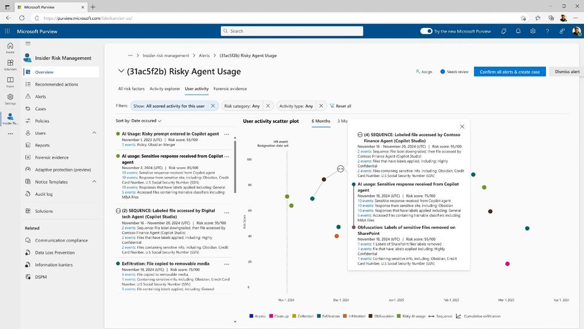
Task: Collapse the Notice Templates navigation group
Action: [94, 182]
